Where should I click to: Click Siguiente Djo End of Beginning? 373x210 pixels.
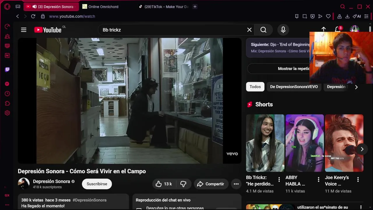[x=280, y=45]
